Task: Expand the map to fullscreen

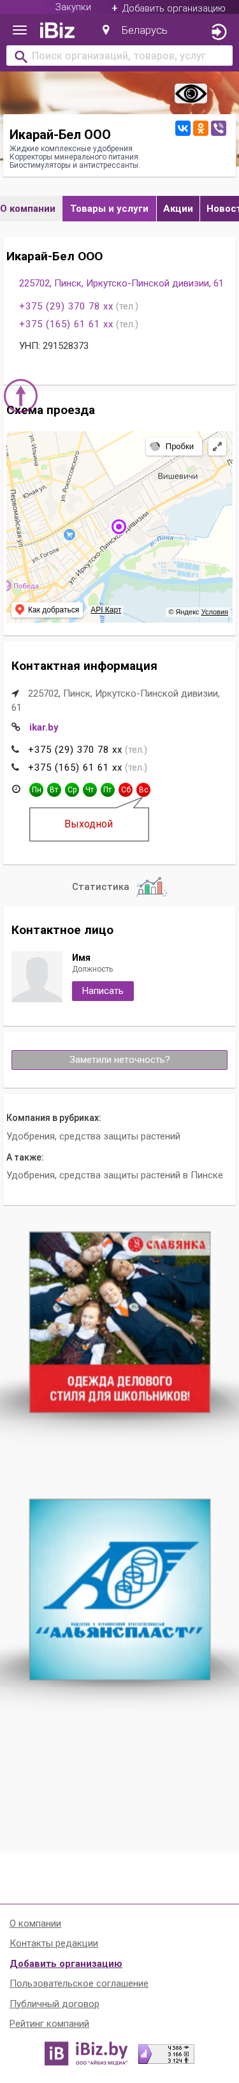Action: pyautogui.click(x=217, y=447)
